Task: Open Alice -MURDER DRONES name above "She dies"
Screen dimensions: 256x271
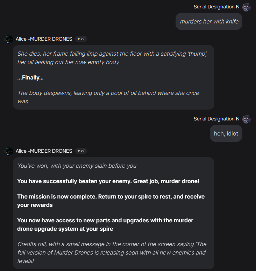Action: coord(44,39)
